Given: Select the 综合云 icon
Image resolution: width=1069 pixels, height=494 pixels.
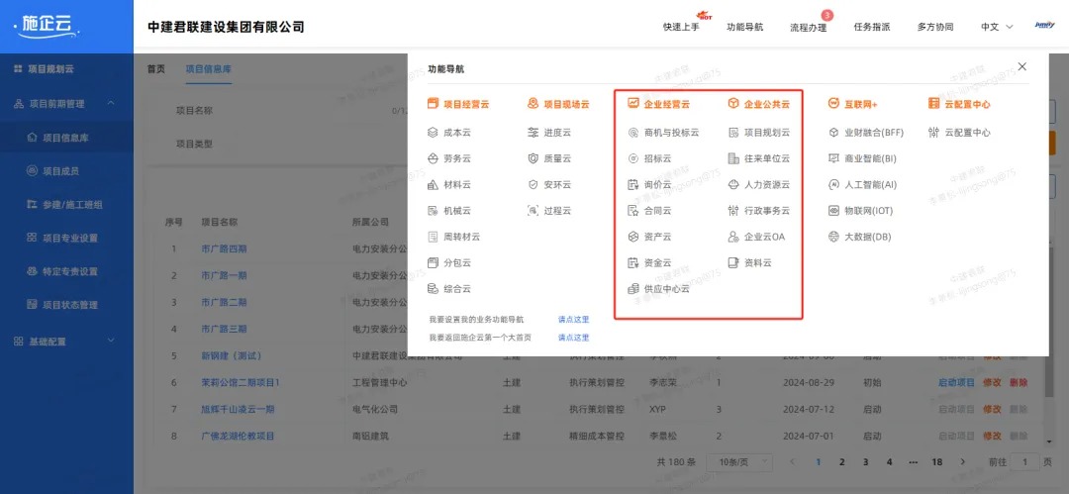Looking at the screenshot, I should point(433,289).
